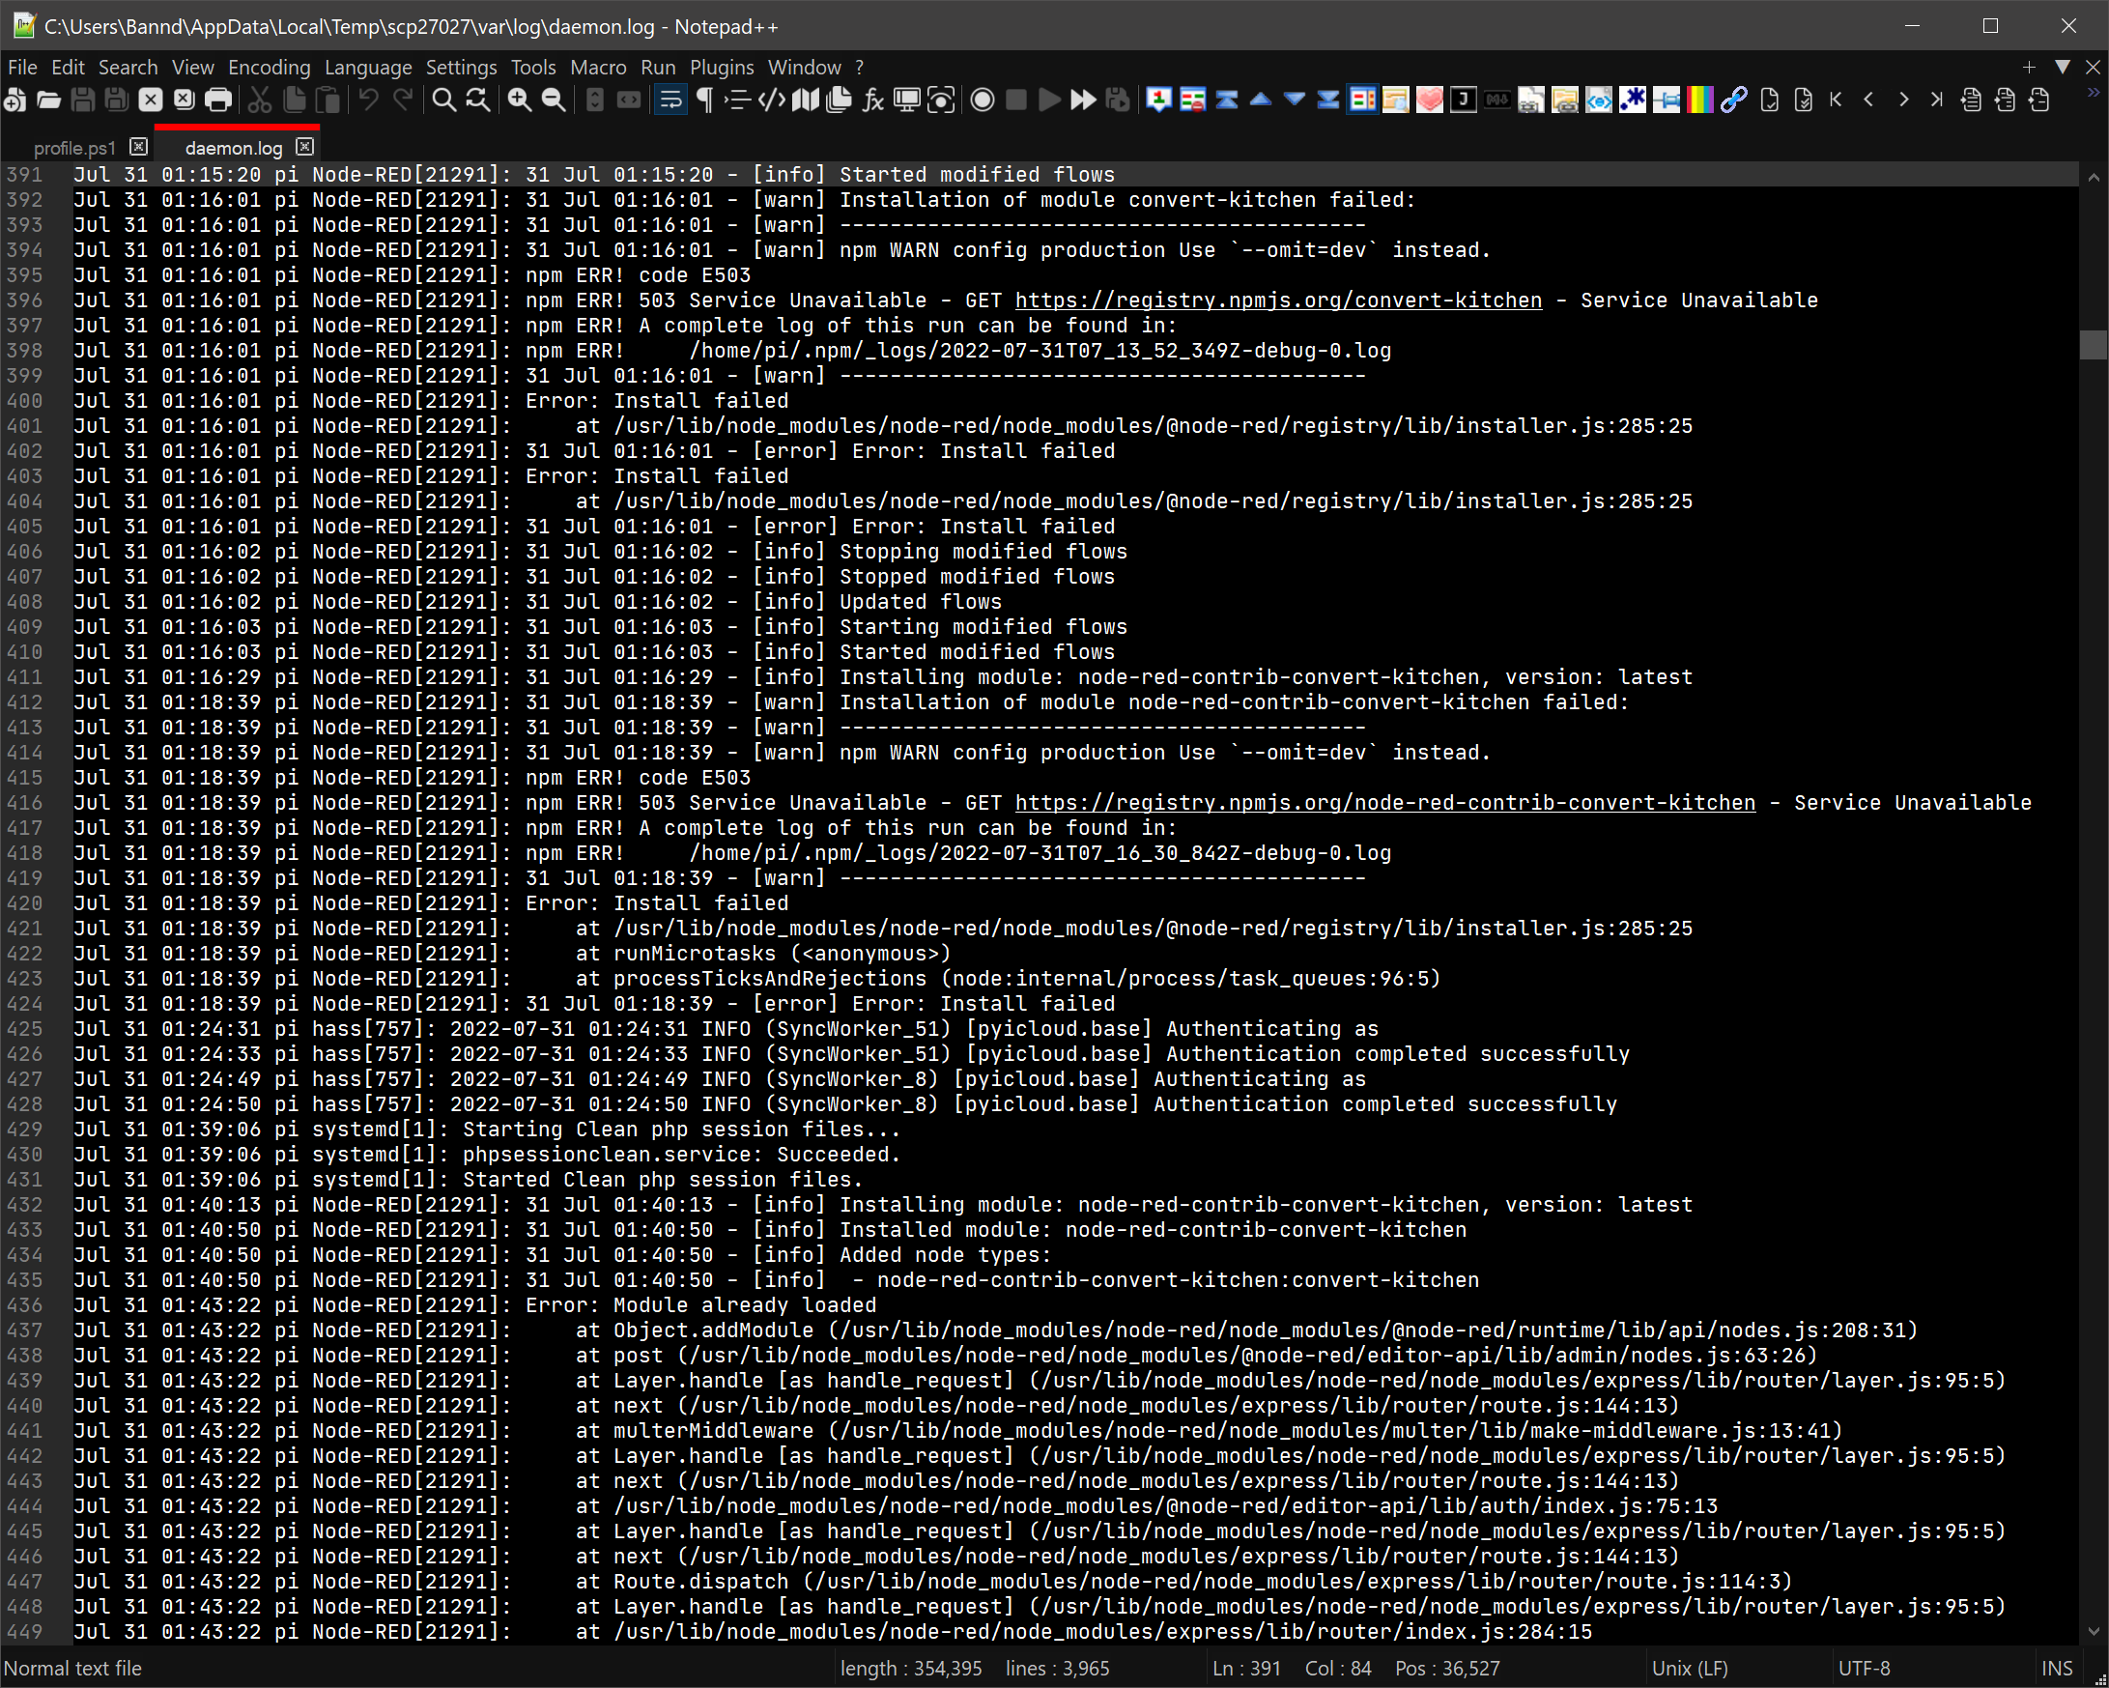Open Replace with the toolbar icon

477,100
